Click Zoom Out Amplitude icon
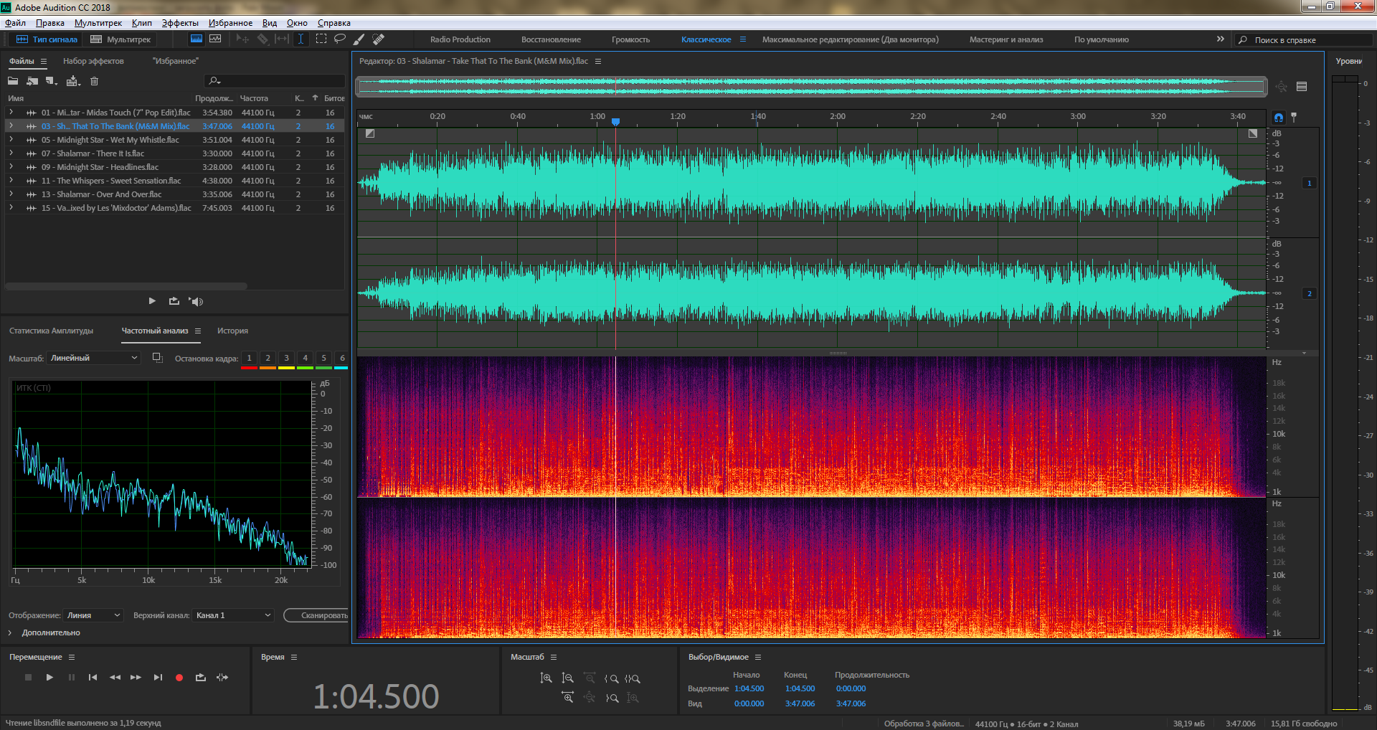This screenshot has width=1377, height=730. pyautogui.click(x=568, y=678)
